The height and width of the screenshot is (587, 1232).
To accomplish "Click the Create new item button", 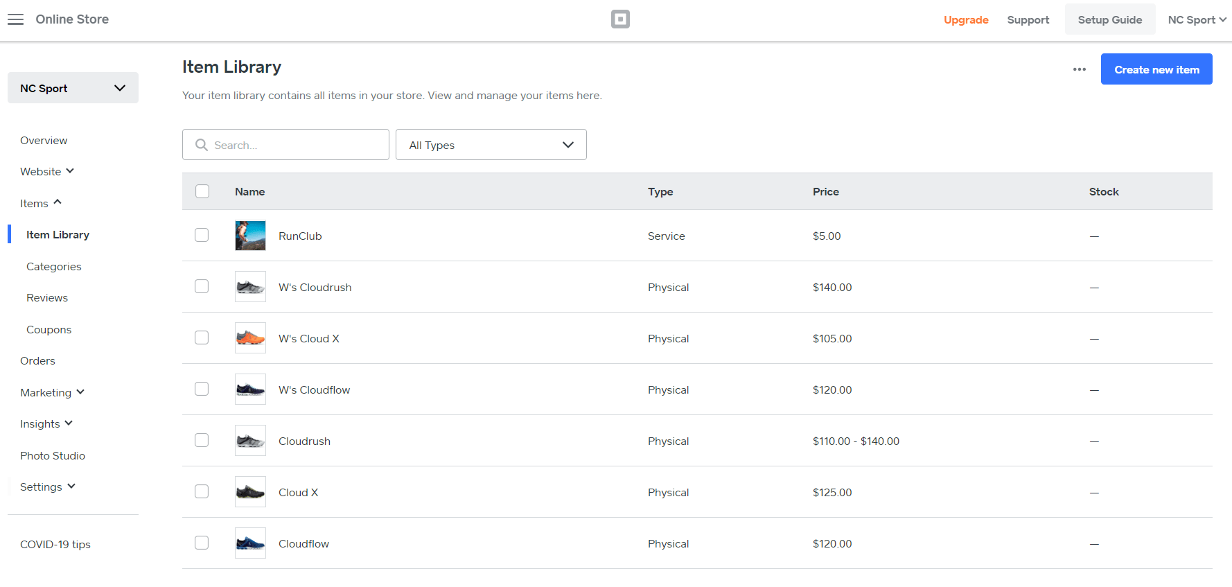I will point(1156,69).
